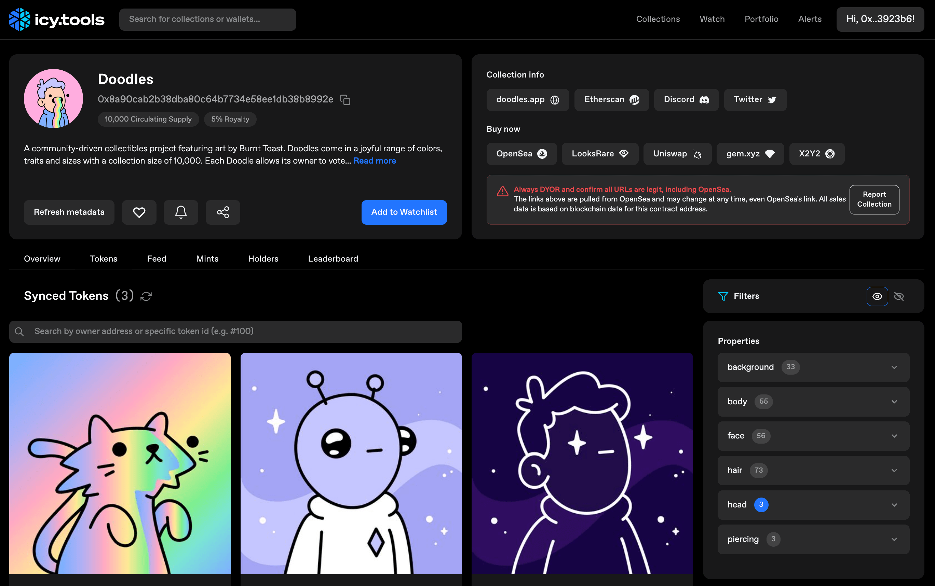Click the Hi, 0x..3923b6! account button

click(x=880, y=19)
